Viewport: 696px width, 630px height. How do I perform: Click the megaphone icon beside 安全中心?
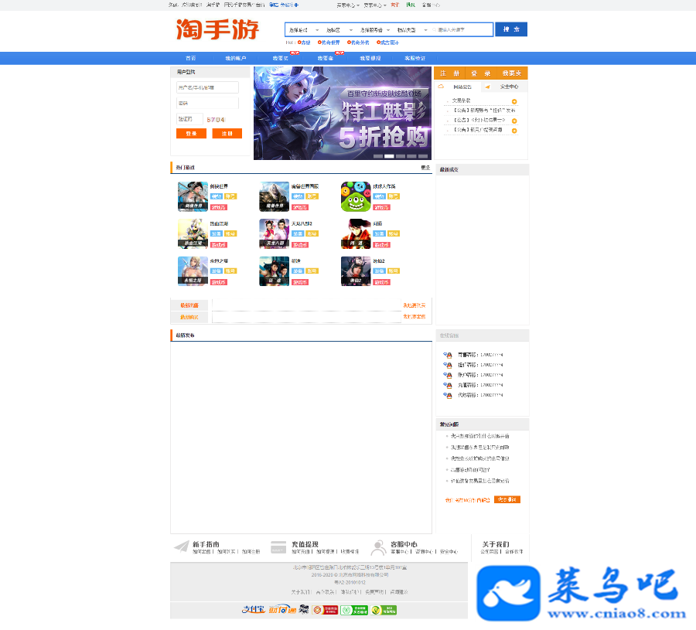487,87
